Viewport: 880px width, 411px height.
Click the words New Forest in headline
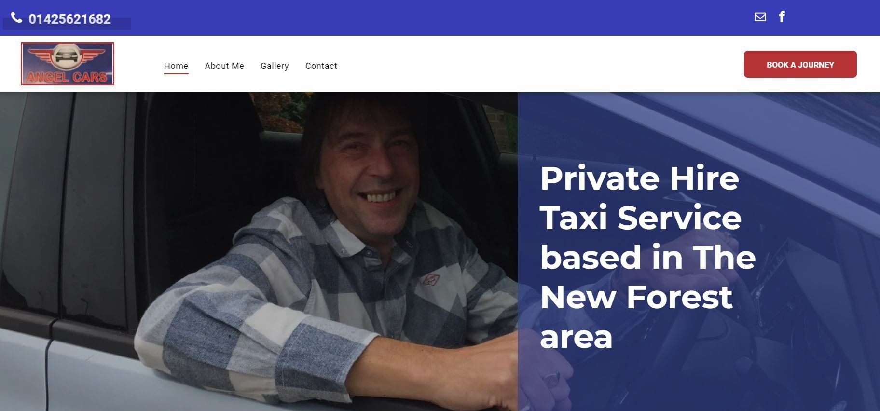click(636, 297)
